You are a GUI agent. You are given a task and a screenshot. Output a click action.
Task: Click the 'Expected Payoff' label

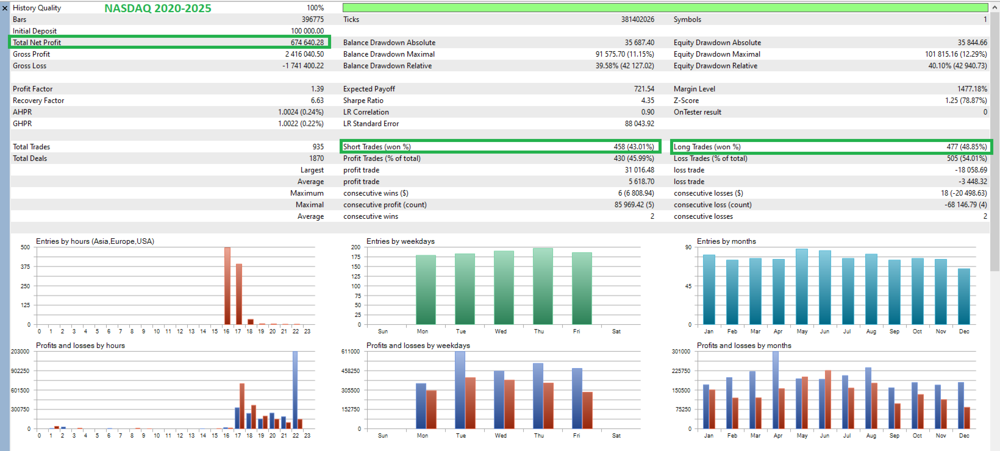click(x=369, y=89)
